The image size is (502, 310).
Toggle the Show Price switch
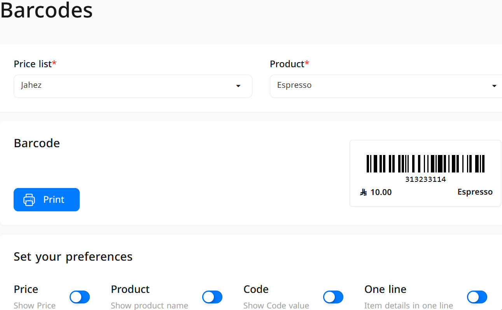point(80,297)
